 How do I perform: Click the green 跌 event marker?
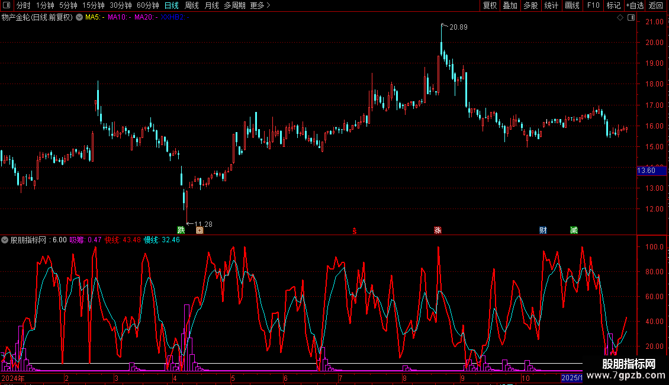181,230
